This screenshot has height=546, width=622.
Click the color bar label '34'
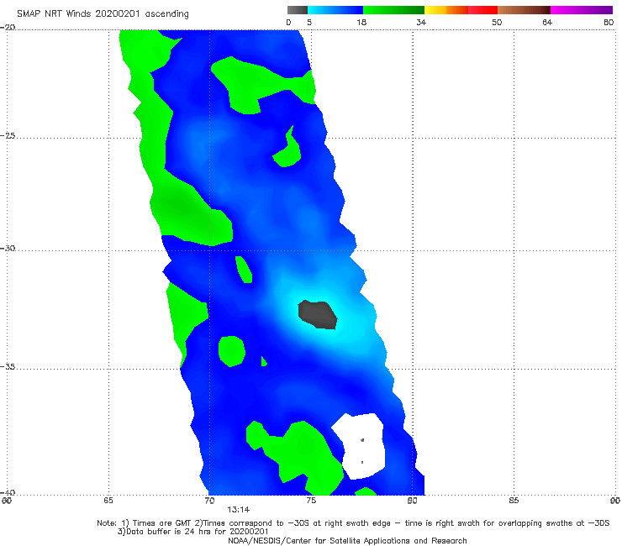(x=421, y=22)
